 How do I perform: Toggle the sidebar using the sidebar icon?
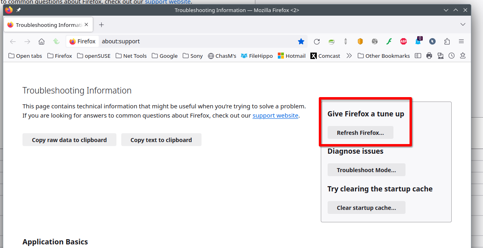point(418,56)
